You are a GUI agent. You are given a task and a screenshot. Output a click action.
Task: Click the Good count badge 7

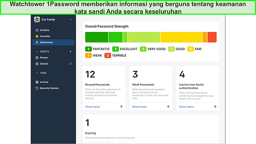pos(171,49)
